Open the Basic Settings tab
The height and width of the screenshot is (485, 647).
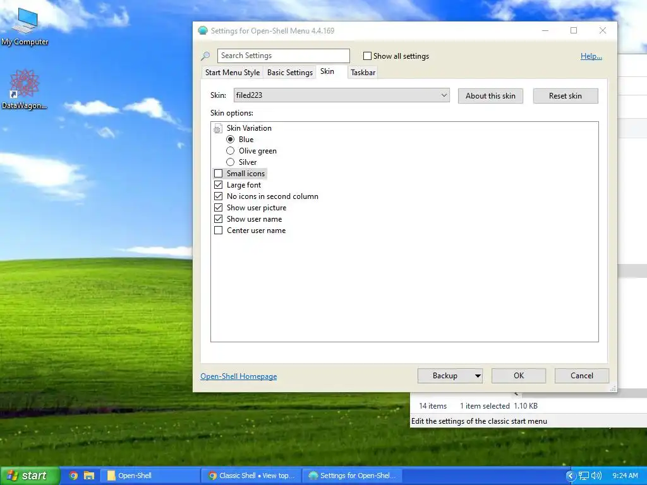[289, 73]
